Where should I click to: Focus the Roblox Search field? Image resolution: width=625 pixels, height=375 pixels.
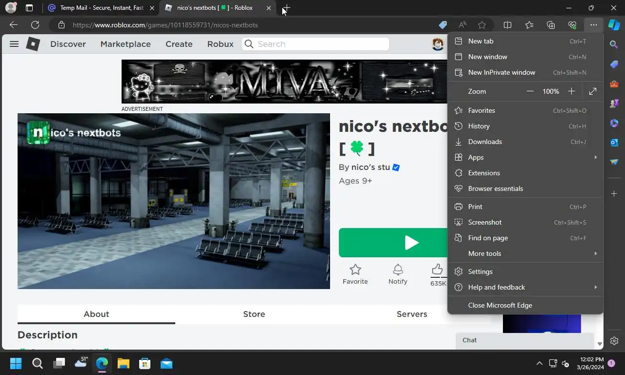[x=315, y=44]
